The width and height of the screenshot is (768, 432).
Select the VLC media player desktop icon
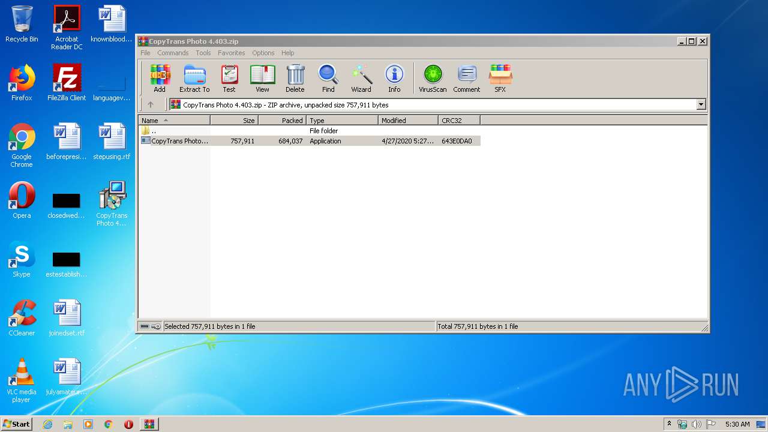22,380
